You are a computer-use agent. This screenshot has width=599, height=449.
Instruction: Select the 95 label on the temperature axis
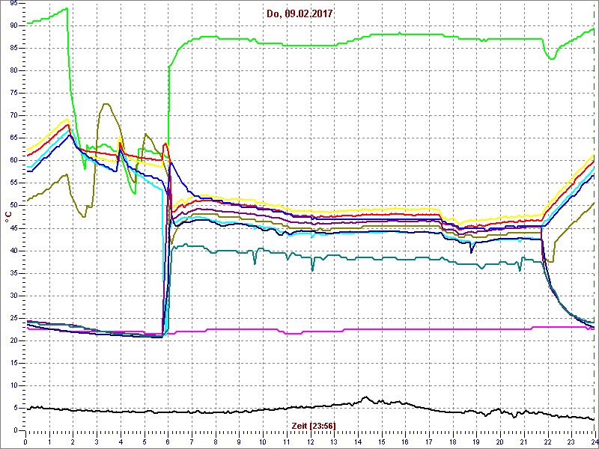click(x=13, y=3)
